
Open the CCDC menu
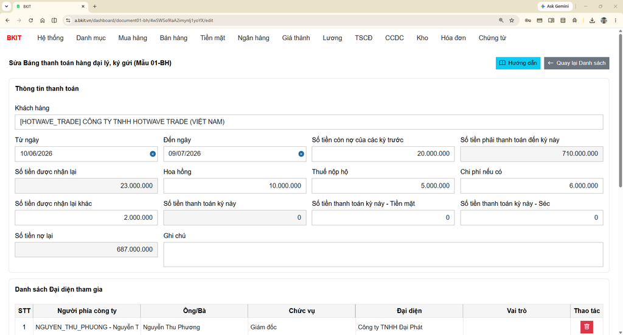(394, 38)
